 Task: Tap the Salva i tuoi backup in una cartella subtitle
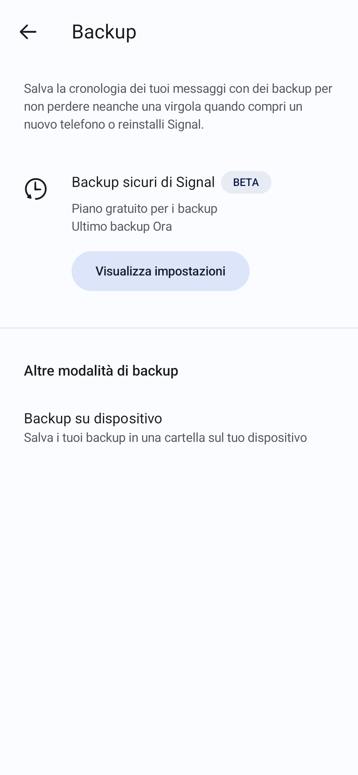(x=165, y=438)
